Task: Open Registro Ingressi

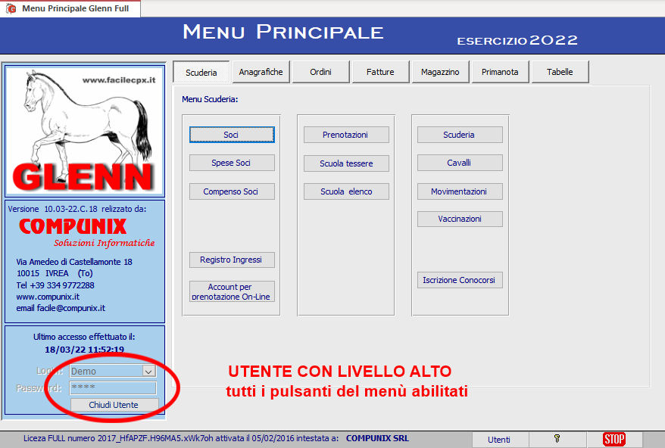Action: click(x=232, y=260)
